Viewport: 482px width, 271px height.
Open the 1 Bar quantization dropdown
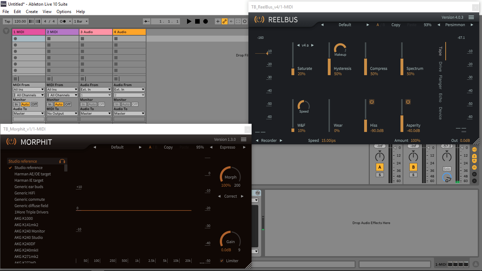point(81,22)
